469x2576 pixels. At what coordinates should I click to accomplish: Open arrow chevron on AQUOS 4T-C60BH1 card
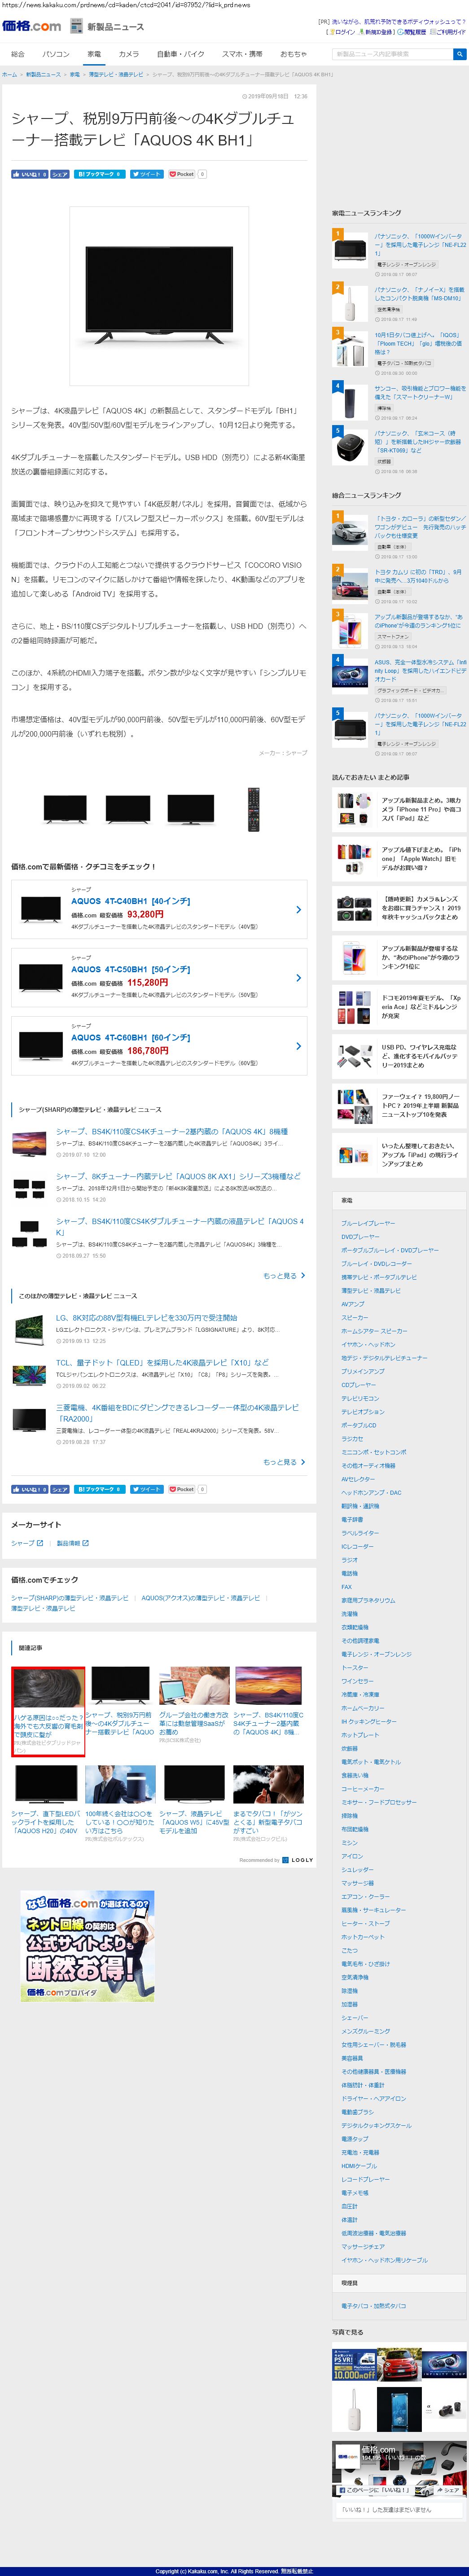[298, 1046]
